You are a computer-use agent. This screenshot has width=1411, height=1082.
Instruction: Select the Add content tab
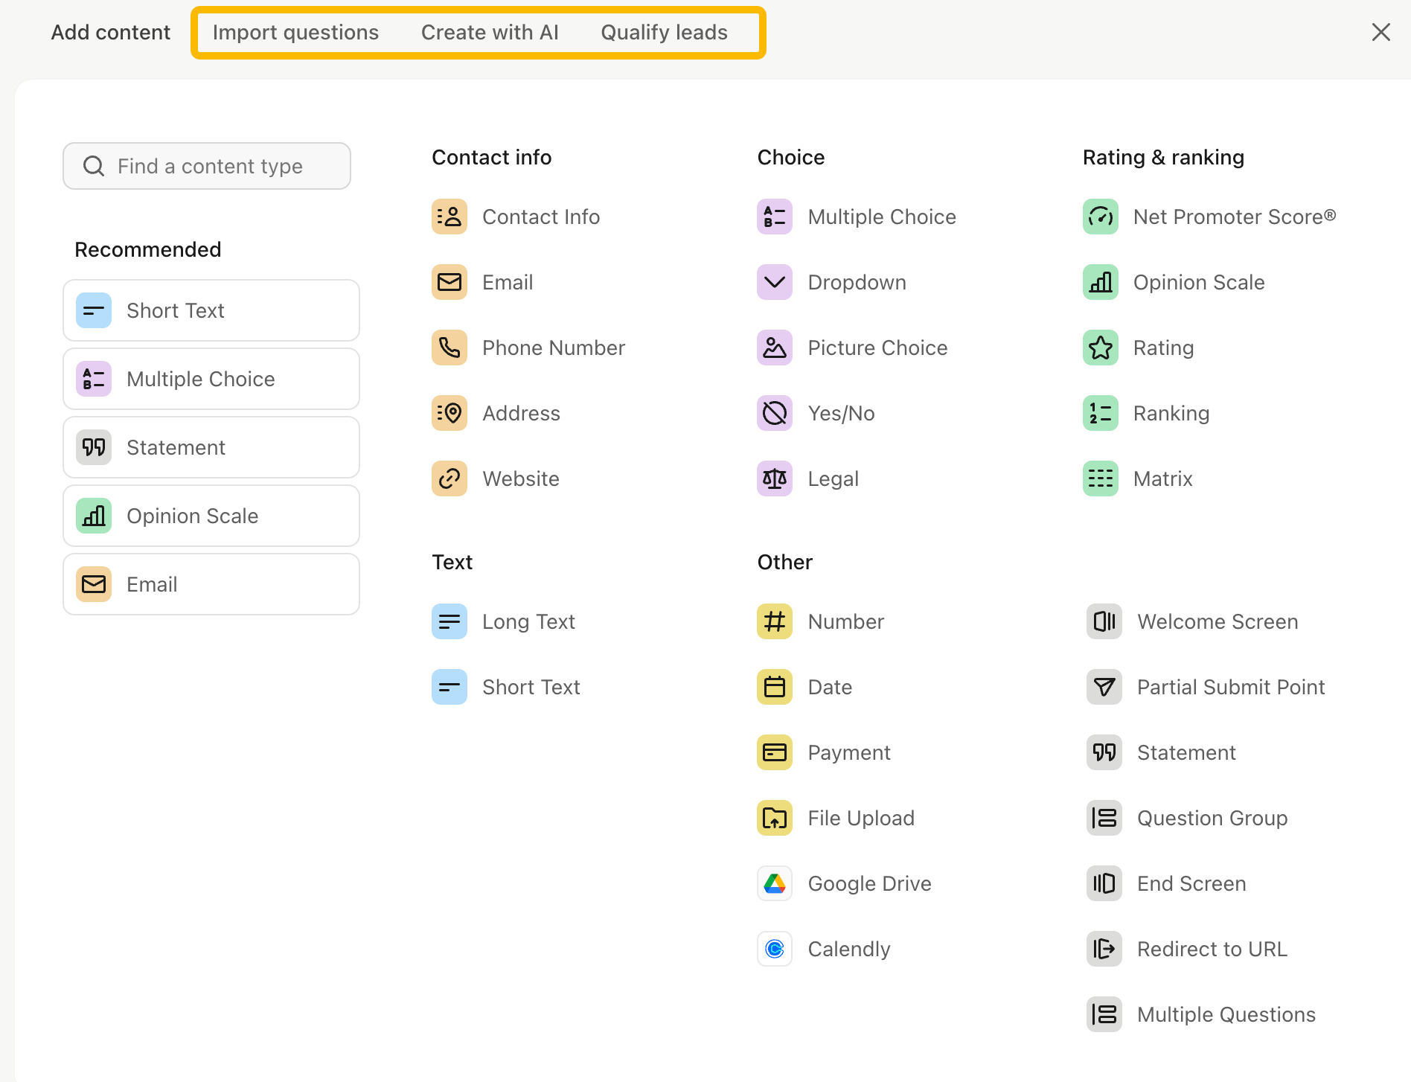coord(111,32)
